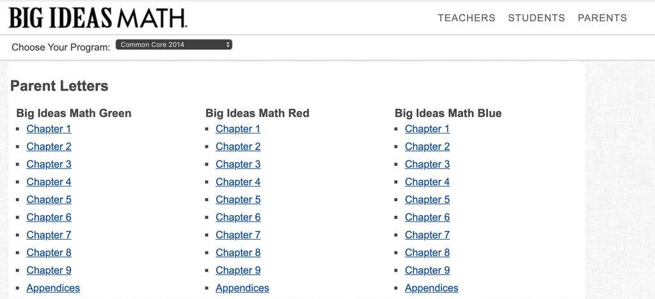Open the Students menu
Image resolution: width=655 pixels, height=299 pixels.
coord(536,18)
